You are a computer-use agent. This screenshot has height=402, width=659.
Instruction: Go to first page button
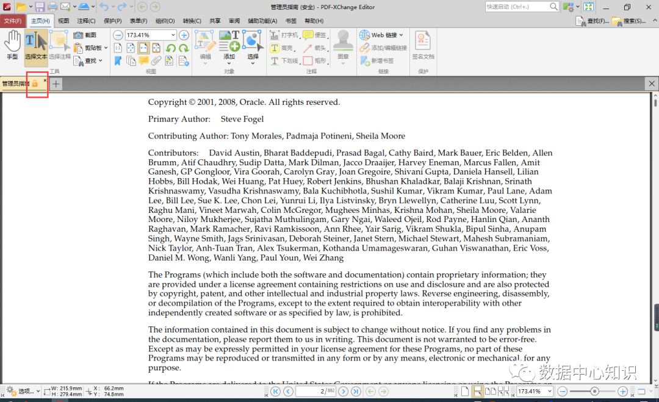pos(275,391)
